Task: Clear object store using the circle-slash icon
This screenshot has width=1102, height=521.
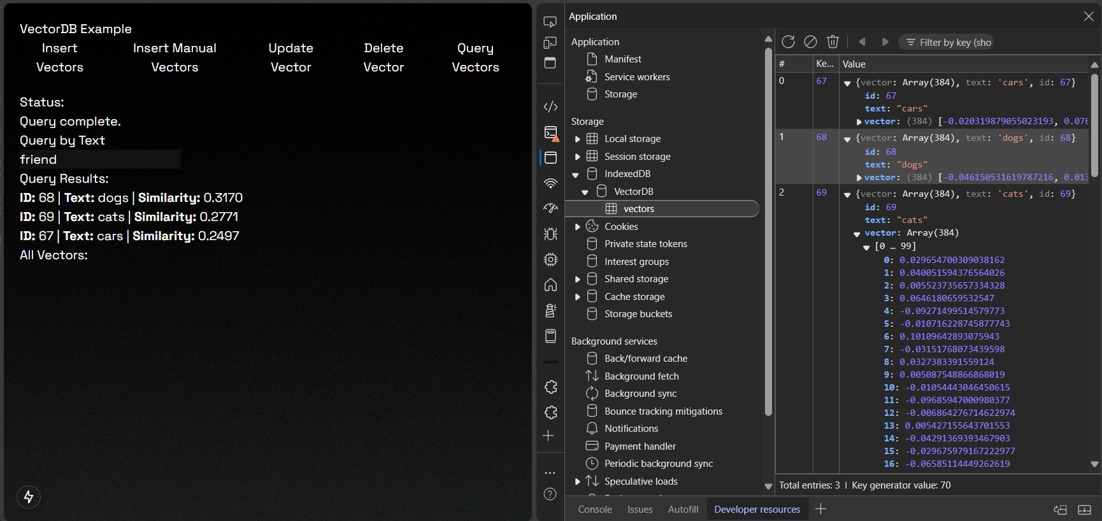Action: [x=810, y=42]
